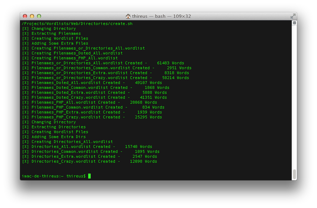This screenshot has height=208, width=317.
Task: Click the '8318 Words' value
Action: pyautogui.click(x=177, y=73)
